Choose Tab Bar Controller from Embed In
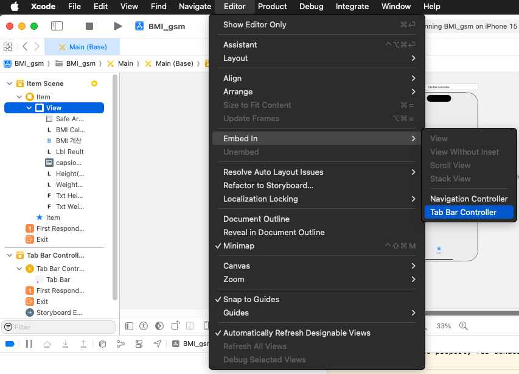The image size is (519, 374). (x=468, y=212)
